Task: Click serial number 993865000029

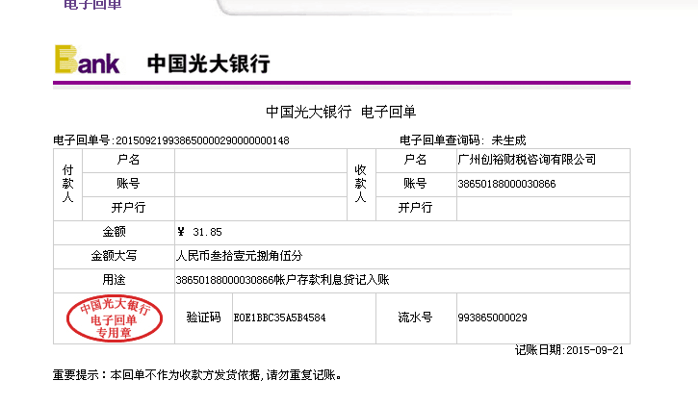Action: pyautogui.click(x=492, y=317)
